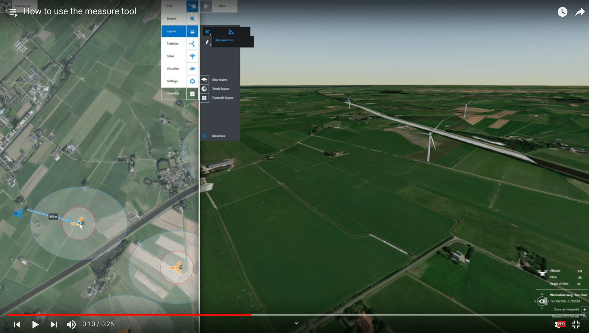Click the video title 'How to use the measure tool'
The width and height of the screenshot is (589, 333).
coord(80,11)
